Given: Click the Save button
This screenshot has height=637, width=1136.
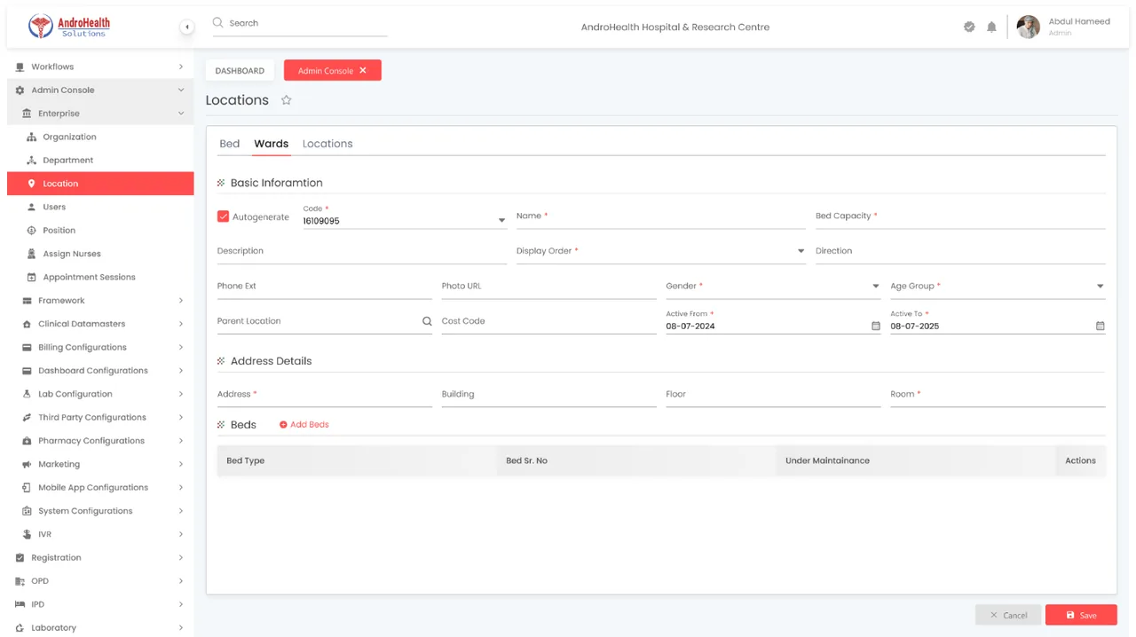Looking at the screenshot, I should point(1081,615).
